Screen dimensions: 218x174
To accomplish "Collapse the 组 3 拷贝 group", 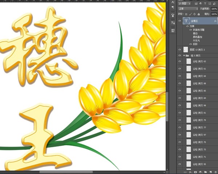I will click(x=184, y=55).
